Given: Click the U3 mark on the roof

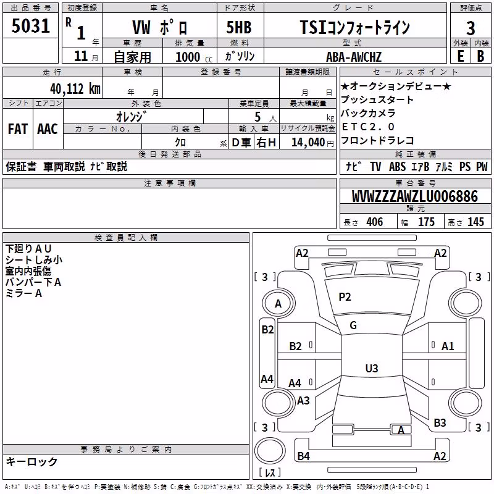Looking at the screenshot, I should (x=372, y=368).
